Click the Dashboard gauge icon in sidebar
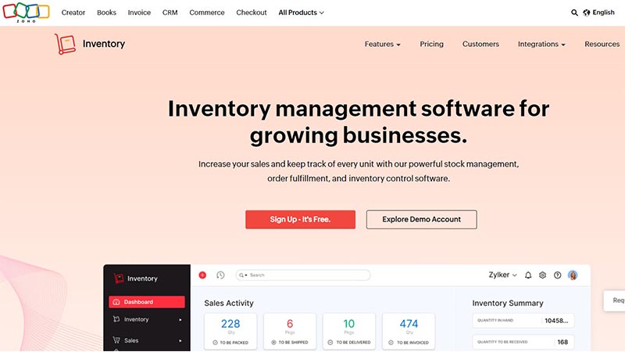 tap(116, 302)
